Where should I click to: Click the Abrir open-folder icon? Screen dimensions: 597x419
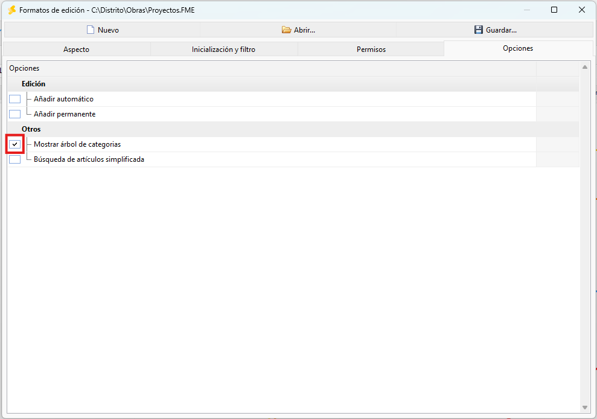click(286, 30)
